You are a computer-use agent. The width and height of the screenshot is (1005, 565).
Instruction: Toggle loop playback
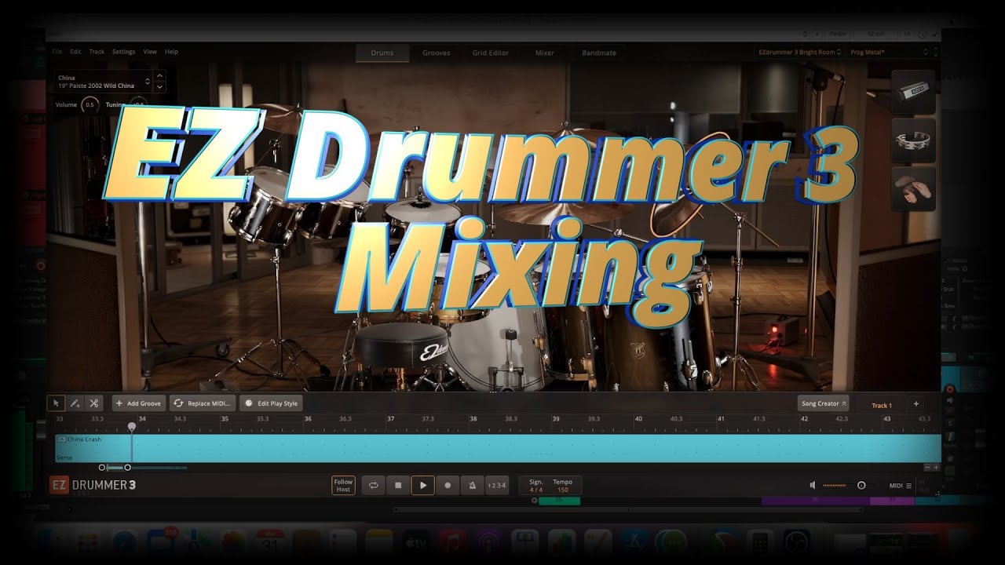point(373,486)
